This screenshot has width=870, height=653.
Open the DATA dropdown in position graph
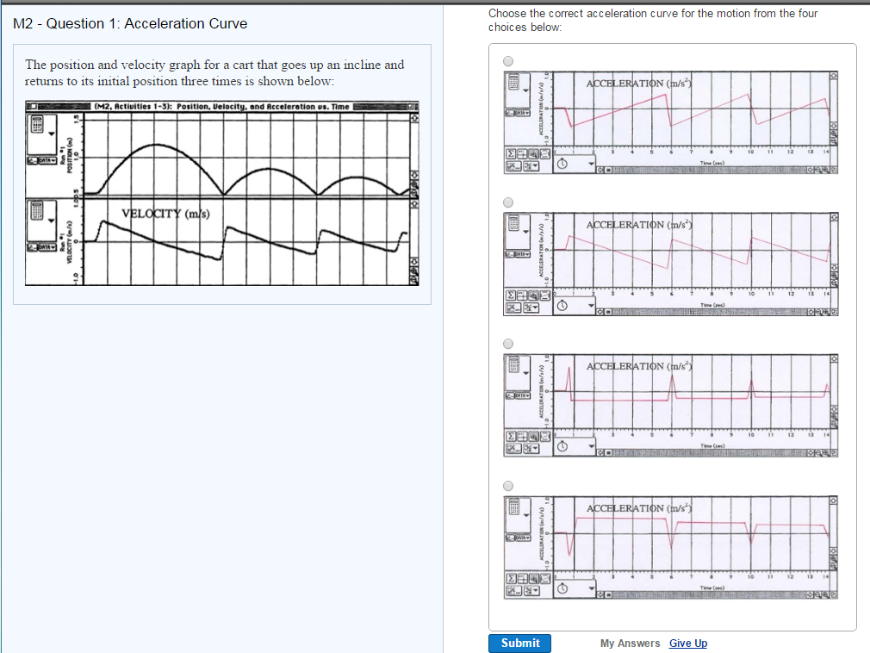[47, 160]
